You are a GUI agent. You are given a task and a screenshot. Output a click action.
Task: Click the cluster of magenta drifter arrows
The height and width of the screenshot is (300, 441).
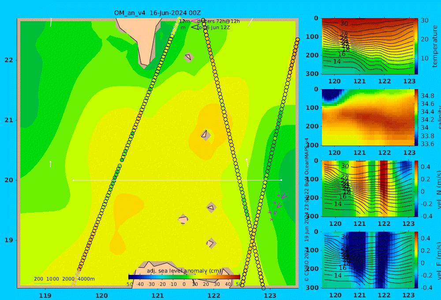coord(277,206)
